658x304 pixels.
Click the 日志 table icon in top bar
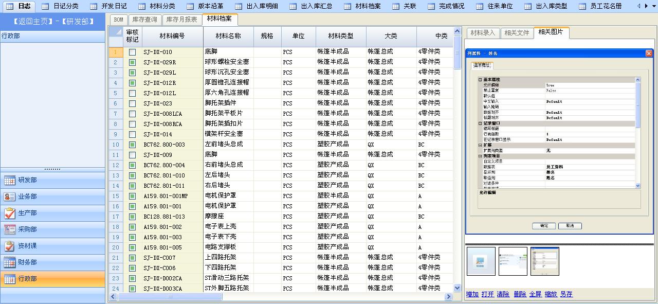[10, 6]
